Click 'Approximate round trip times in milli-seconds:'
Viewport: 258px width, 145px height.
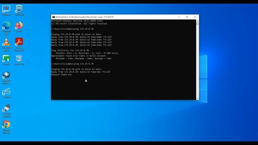[79, 56]
